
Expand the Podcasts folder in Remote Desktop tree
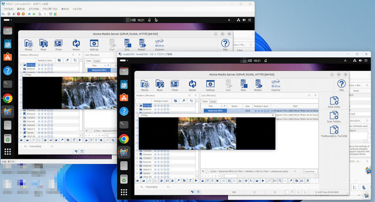pyautogui.click(x=137, y=165)
